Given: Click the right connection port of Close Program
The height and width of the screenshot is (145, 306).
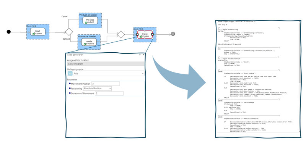Looking at the screenshot, I should (152, 34).
